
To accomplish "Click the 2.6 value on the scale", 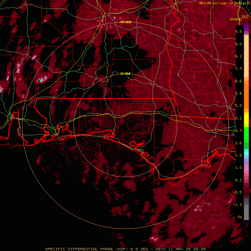I will [x=238, y=143].
